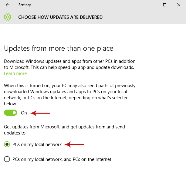The height and width of the screenshot is (170, 186).
Task: Click the red arrow beside local network option
Action: click(75, 145)
